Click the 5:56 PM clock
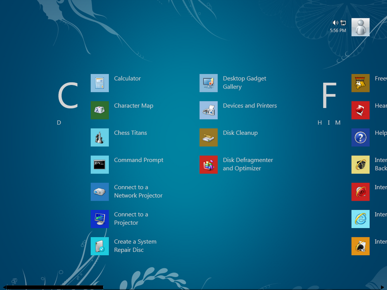Screen dimensions: 387x290 [x=338, y=30]
